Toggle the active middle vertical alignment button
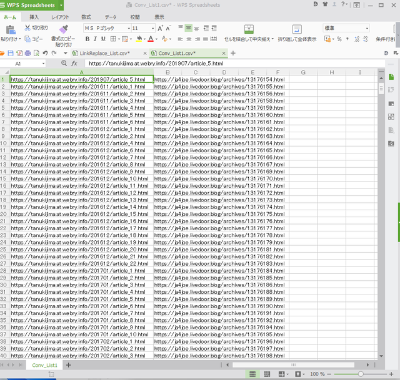This screenshot has height=380, width=400. coord(189,27)
